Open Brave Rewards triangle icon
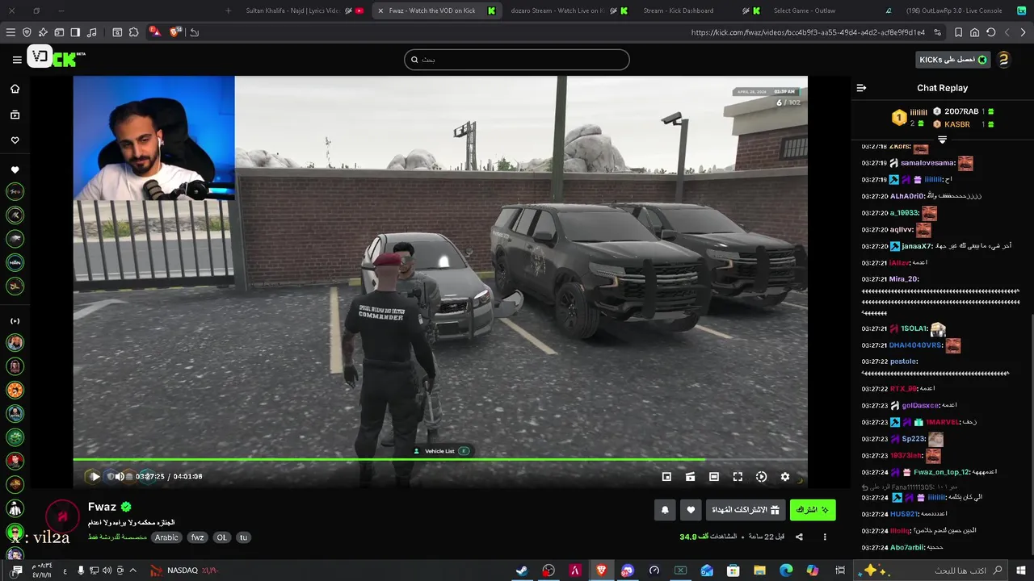This screenshot has height=581, width=1034. point(154,32)
